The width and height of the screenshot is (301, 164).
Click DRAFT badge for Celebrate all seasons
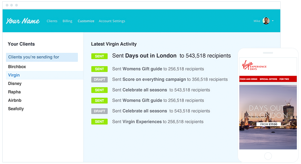(99, 111)
